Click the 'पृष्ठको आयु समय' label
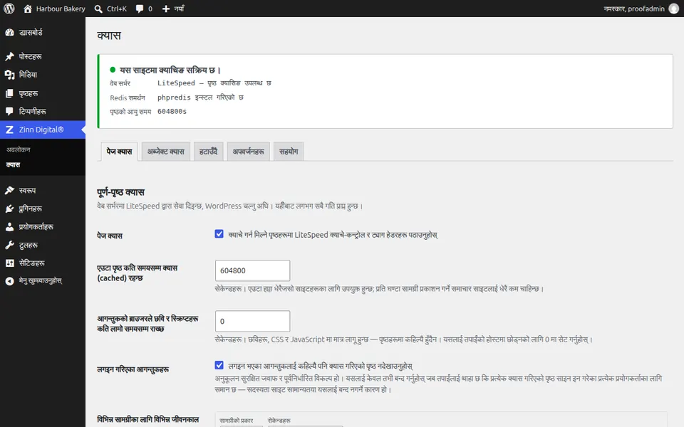This screenshot has height=427, width=684. point(130,112)
